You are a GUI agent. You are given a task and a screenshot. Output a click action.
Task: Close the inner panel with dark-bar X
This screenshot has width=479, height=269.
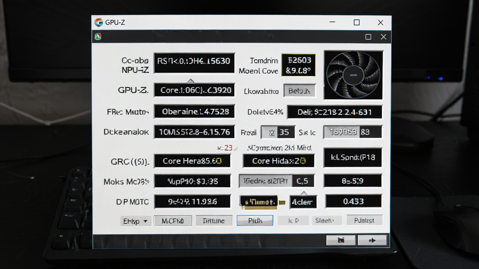tap(384, 37)
